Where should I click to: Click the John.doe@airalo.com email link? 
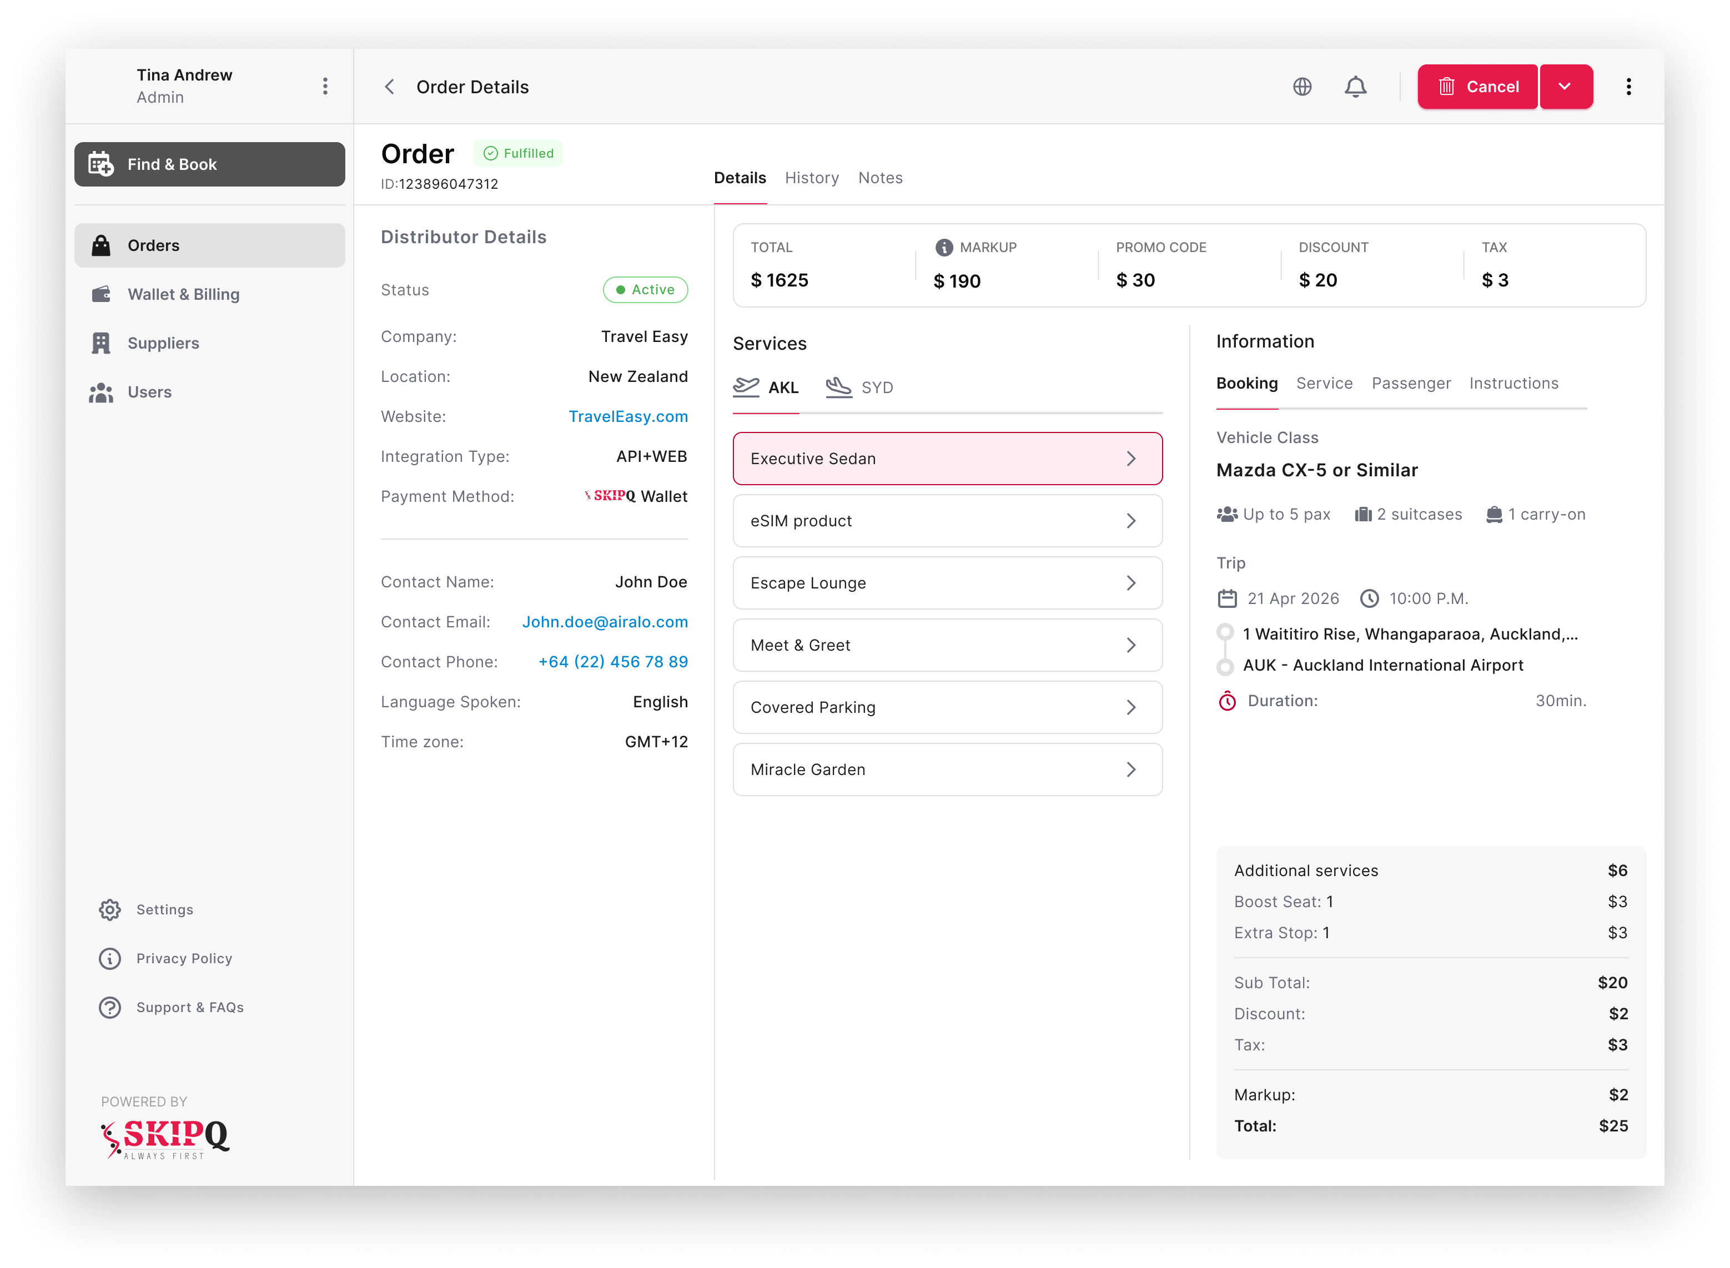coord(605,622)
